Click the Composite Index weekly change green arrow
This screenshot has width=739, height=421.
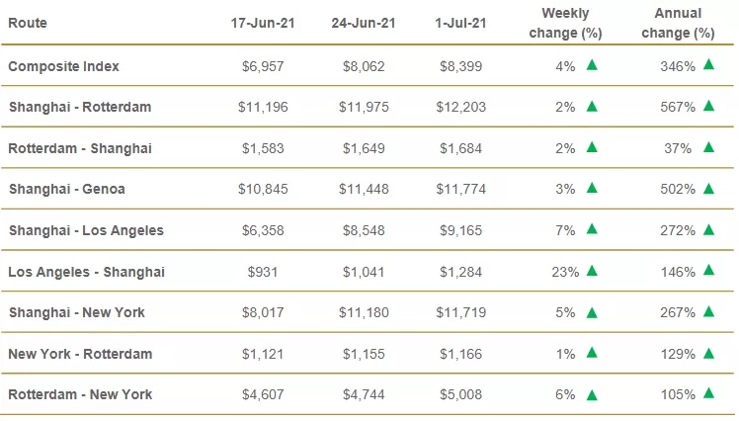[x=592, y=65]
